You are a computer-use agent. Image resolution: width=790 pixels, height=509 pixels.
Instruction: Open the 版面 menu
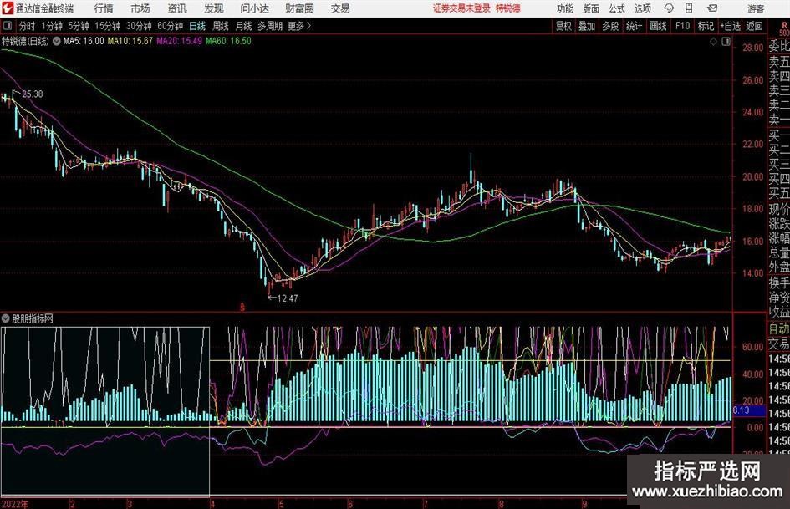(x=590, y=8)
